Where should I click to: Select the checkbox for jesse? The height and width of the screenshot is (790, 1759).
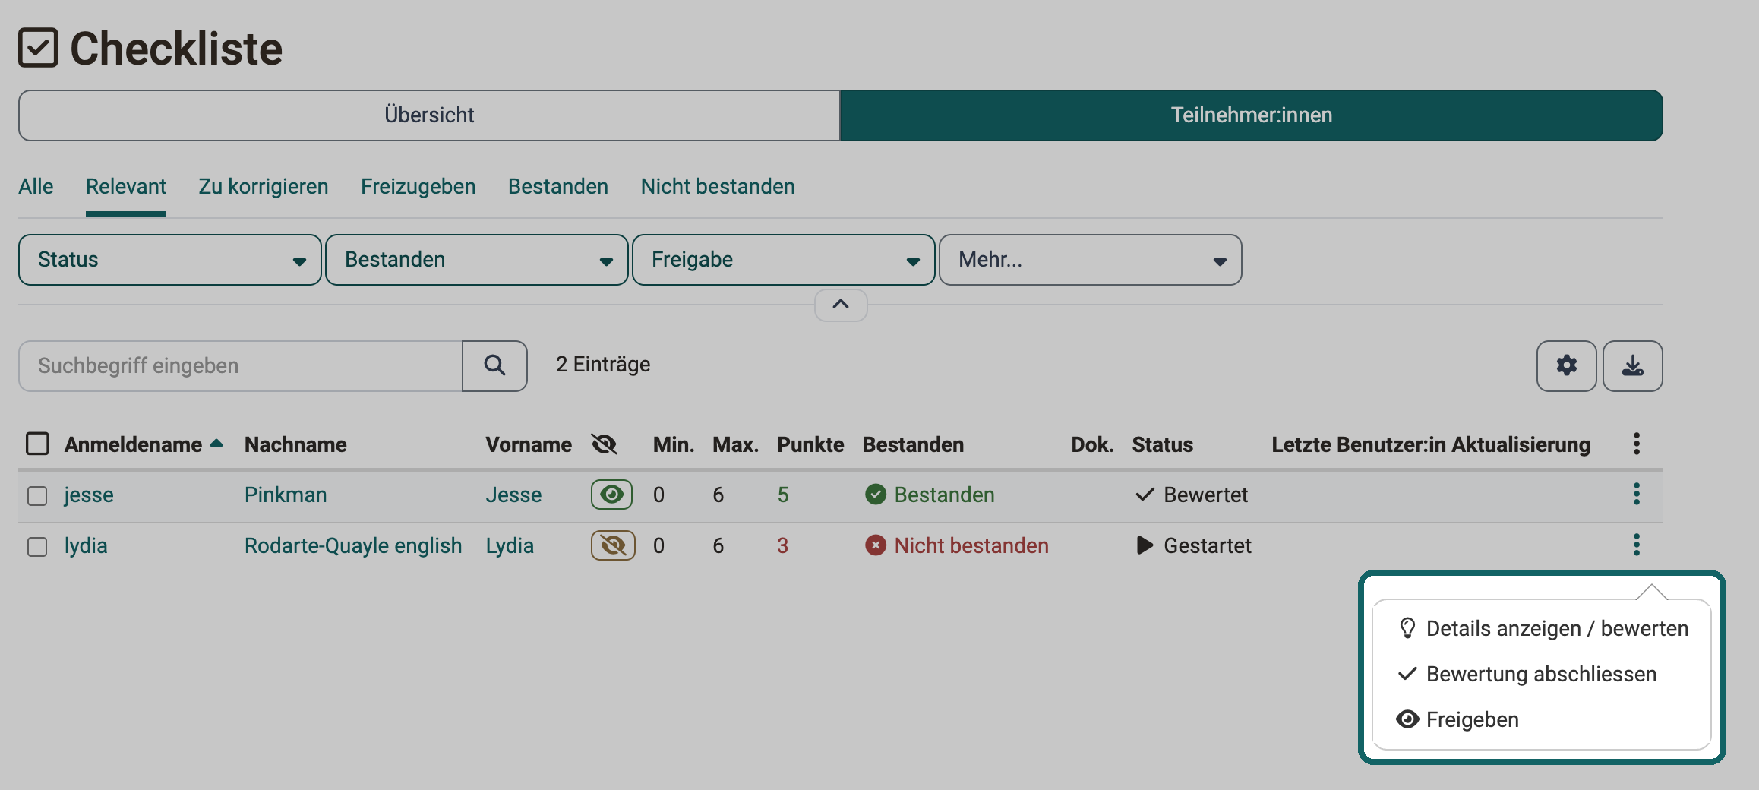(37, 495)
